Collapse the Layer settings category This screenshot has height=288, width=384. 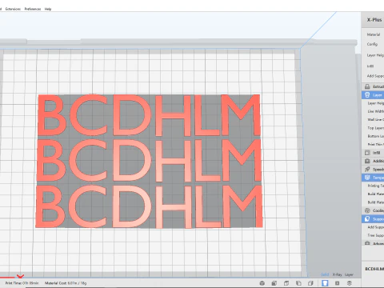pos(373,95)
